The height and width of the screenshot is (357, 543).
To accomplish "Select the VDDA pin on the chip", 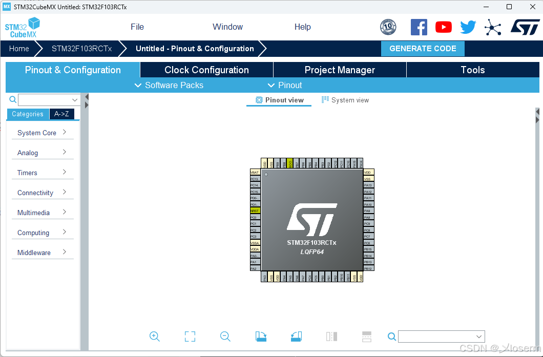I will [255, 249].
